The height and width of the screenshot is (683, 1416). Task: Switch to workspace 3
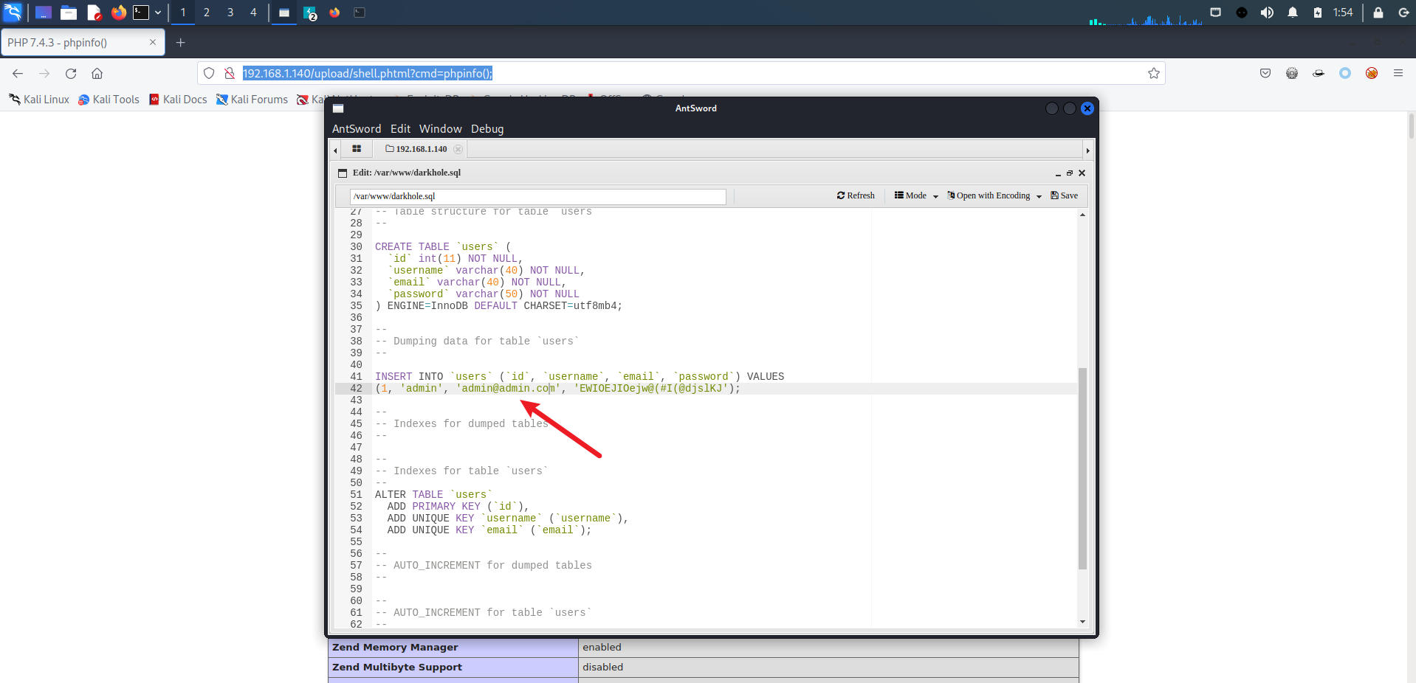(230, 13)
